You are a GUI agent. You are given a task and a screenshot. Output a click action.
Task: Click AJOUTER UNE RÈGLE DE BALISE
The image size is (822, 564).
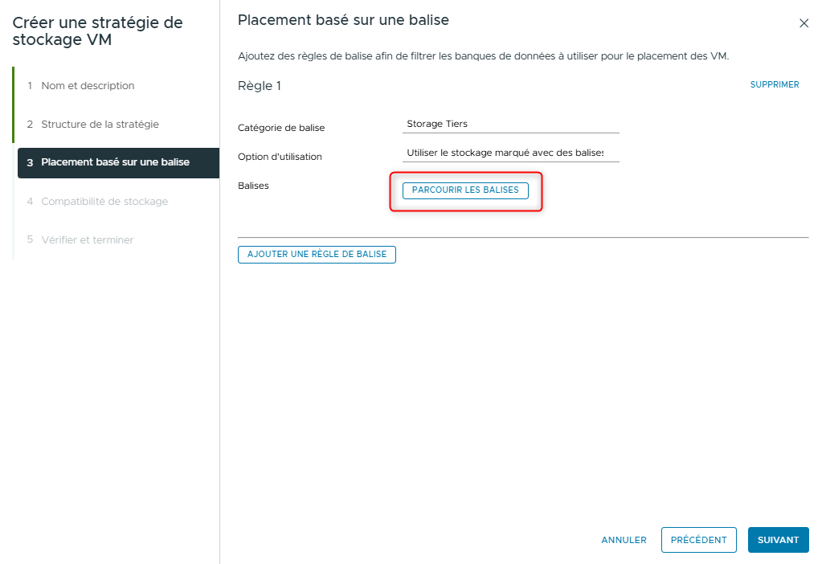[317, 254]
